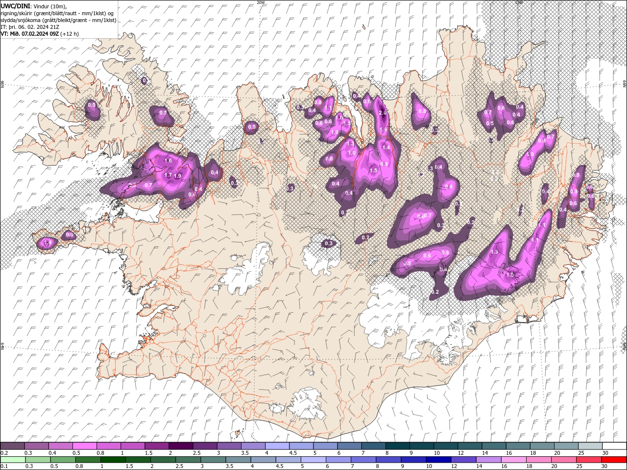Click the 'UWC/DINI: Vindur (10m)' title line
627x470 pixels.
point(33,6)
